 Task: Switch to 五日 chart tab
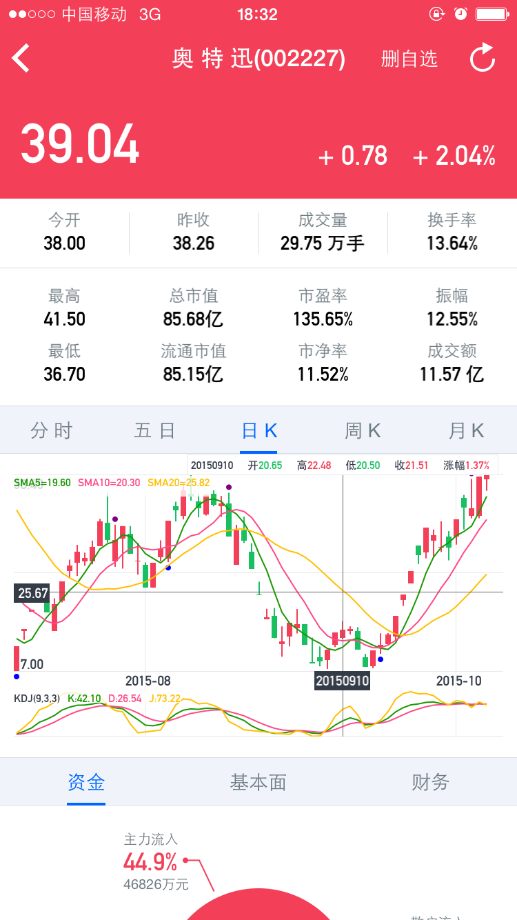pos(154,431)
